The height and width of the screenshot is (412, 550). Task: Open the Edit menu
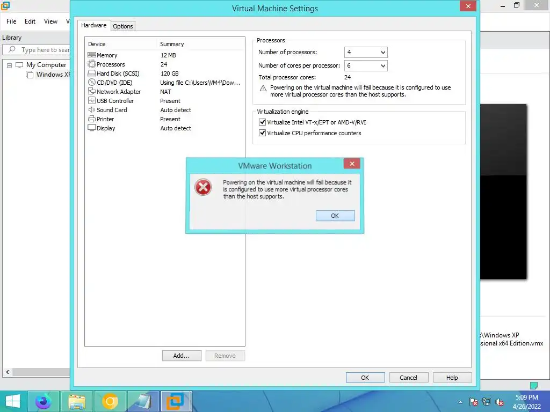click(30, 21)
